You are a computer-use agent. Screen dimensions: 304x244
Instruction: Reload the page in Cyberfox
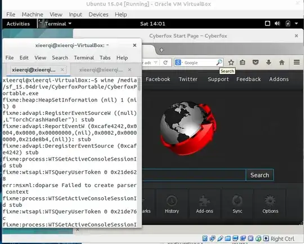tap(165, 63)
